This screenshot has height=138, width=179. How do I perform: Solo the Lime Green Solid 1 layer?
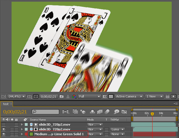click(12, 134)
